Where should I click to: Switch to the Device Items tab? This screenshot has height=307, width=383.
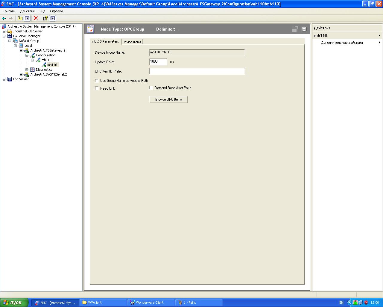[132, 42]
